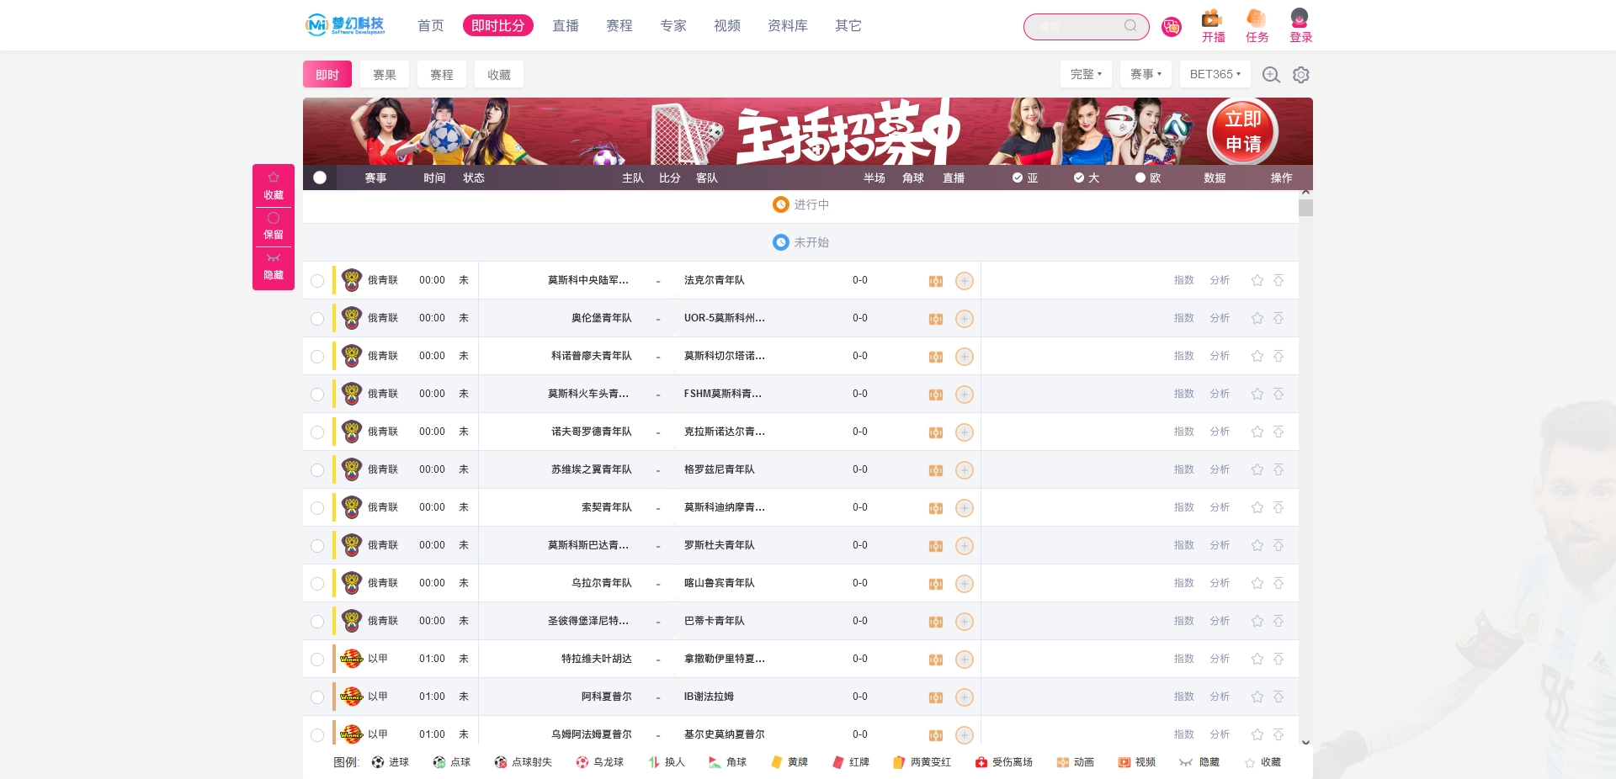Open the 视频 nav item
The height and width of the screenshot is (779, 1616).
[x=727, y=26]
